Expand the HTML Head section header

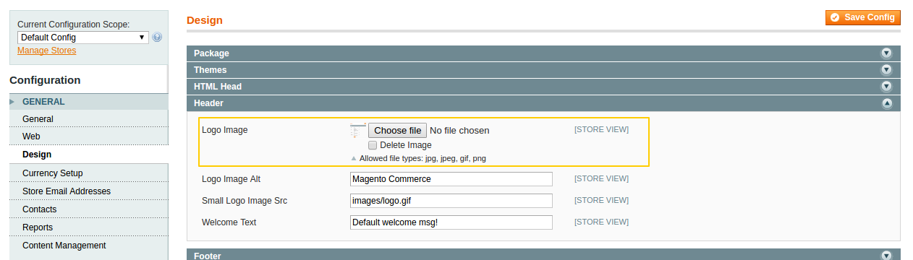click(543, 87)
